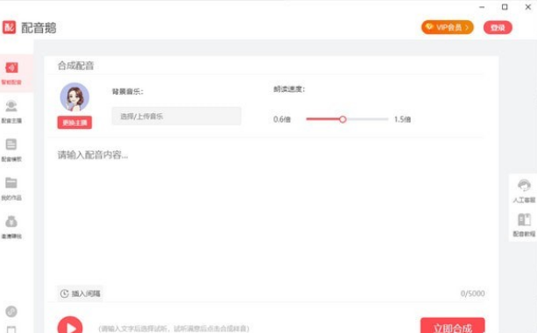
Task: Open the 配音主播 sidebar section
Action: [x=11, y=111]
